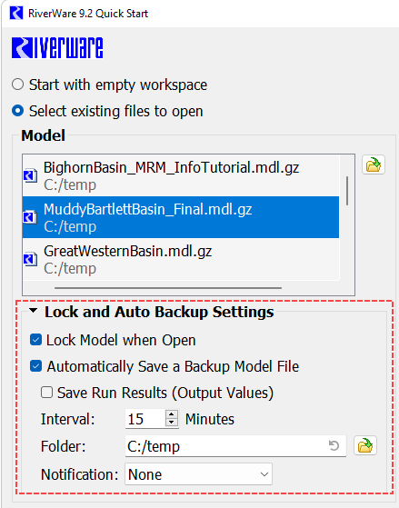Viewport: 399px width, 508px height.
Task: Select Start with empty workspace option
Action: pyautogui.click(x=17, y=85)
